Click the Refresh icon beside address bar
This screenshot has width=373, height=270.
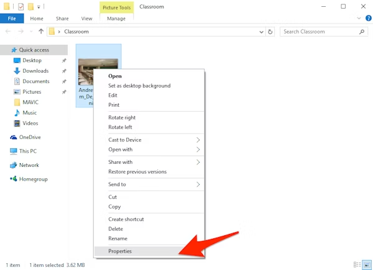pos(271,31)
